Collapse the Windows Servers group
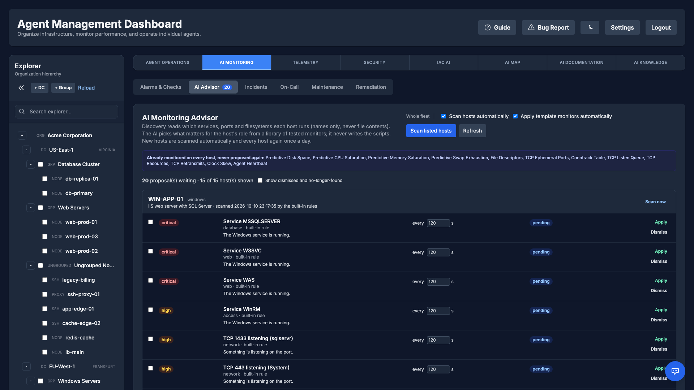This screenshot has width=694, height=390. click(x=31, y=381)
